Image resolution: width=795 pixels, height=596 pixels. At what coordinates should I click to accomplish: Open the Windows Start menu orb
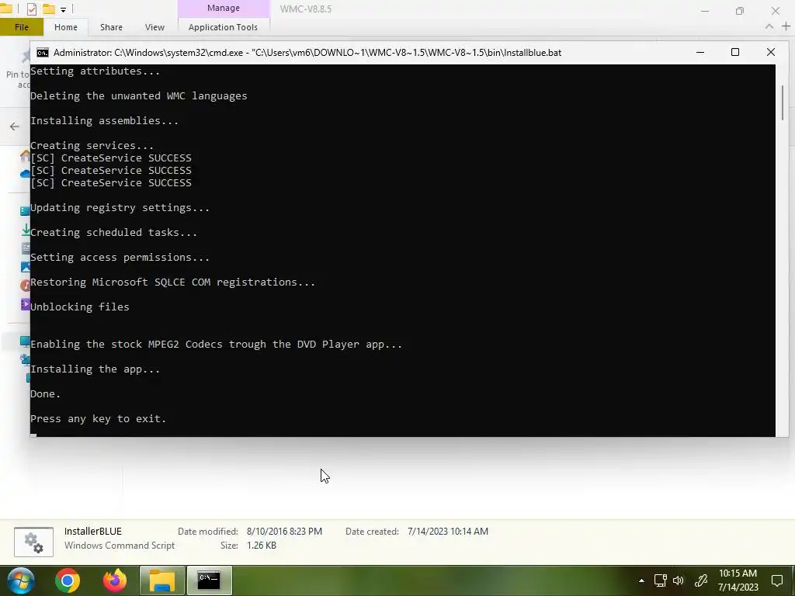tap(21, 580)
